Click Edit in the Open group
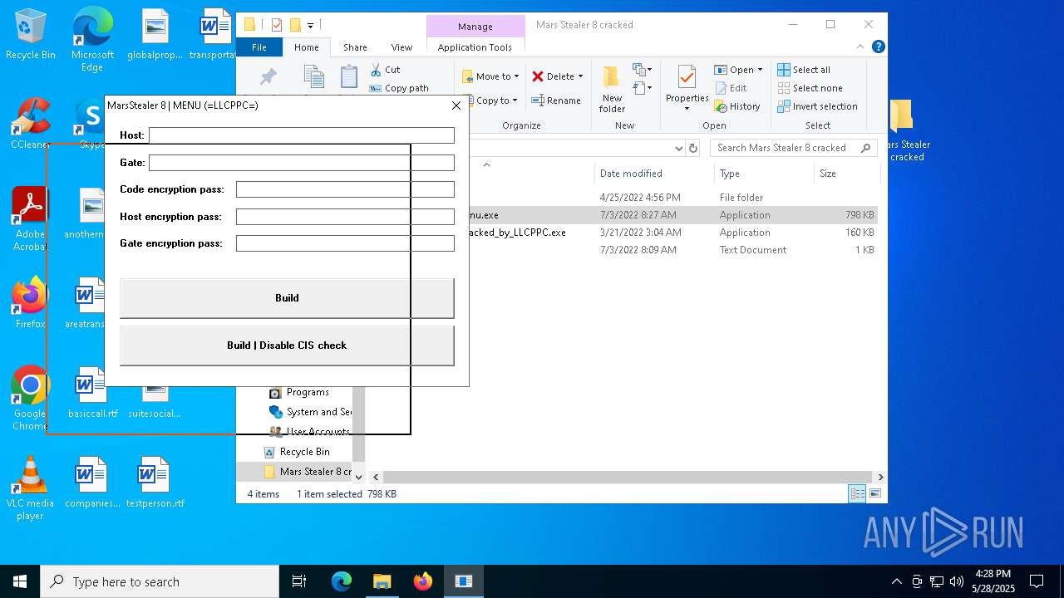 coord(730,88)
